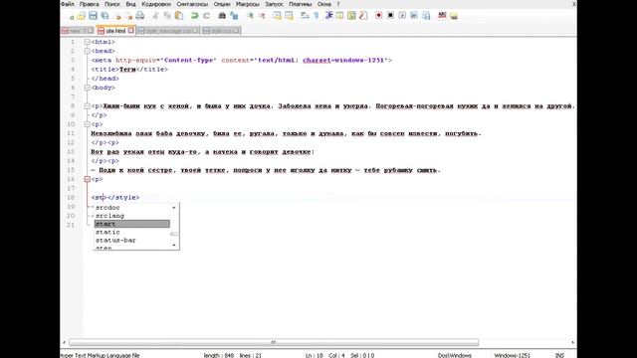Pick 'srcdoc' in the autocomplete list
Viewport: 637px width, 358px height.
click(x=132, y=208)
